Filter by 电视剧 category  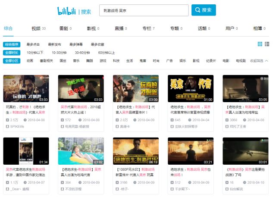pyautogui.click(x=241, y=61)
